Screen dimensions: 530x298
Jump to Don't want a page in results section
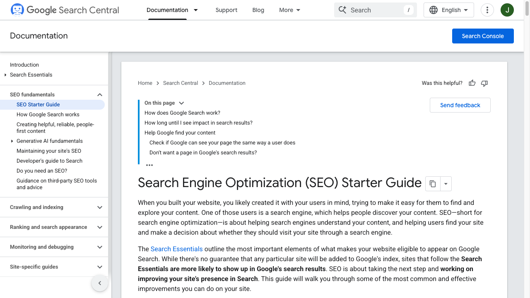pyautogui.click(x=203, y=153)
